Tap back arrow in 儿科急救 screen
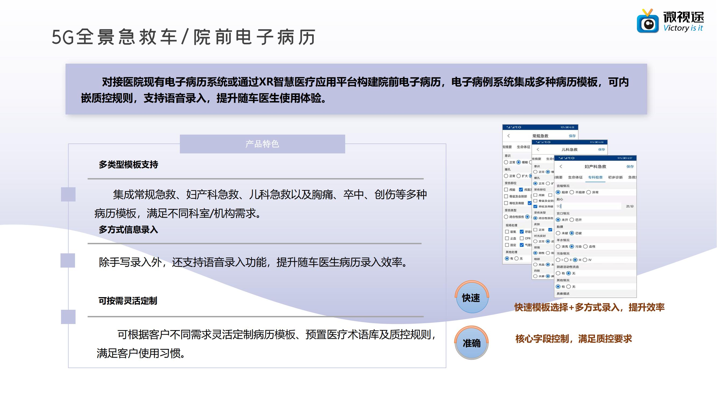 click(x=538, y=149)
